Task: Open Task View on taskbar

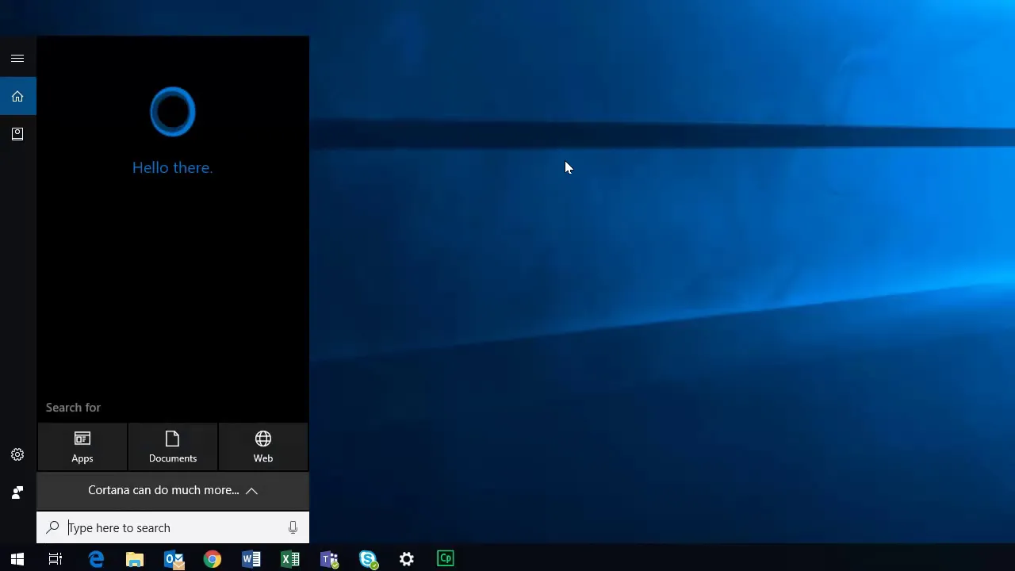Action: (x=56, y=559)
